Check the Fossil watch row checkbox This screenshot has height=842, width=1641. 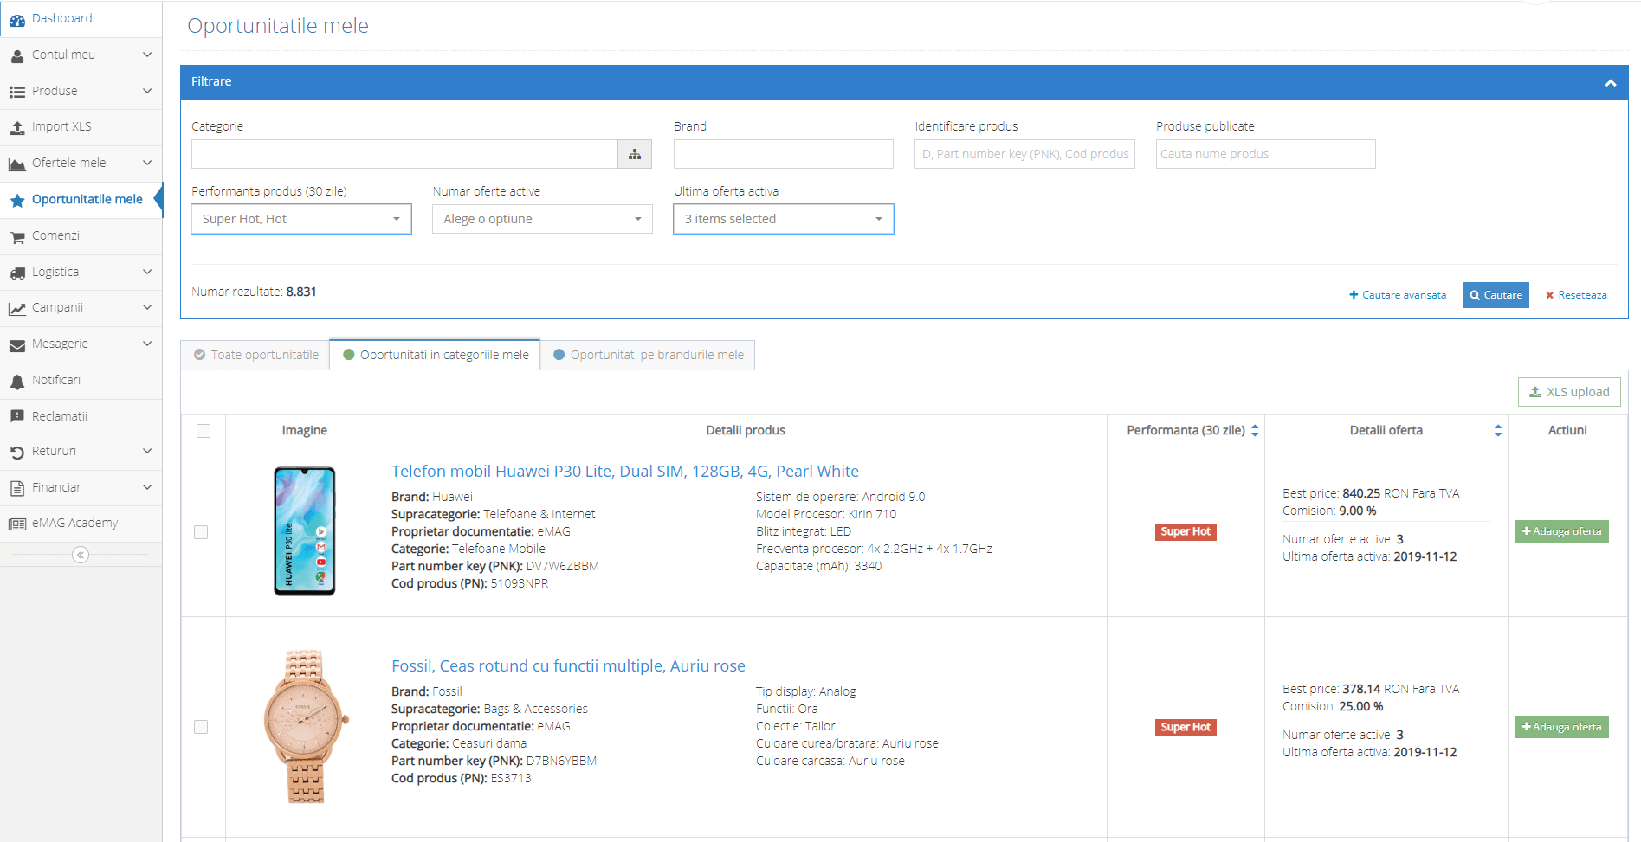point(202,727)
